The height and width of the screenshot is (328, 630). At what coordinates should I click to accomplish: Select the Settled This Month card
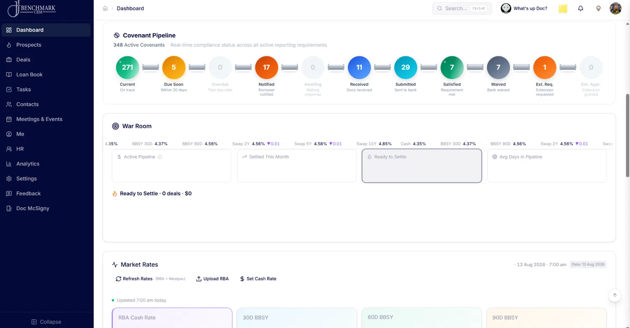pyautogui.click(x=297, y=166)
